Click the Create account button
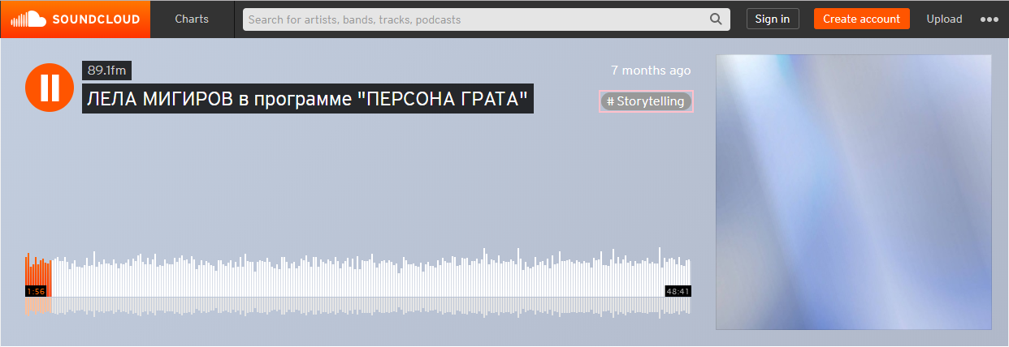 point(861,19)
